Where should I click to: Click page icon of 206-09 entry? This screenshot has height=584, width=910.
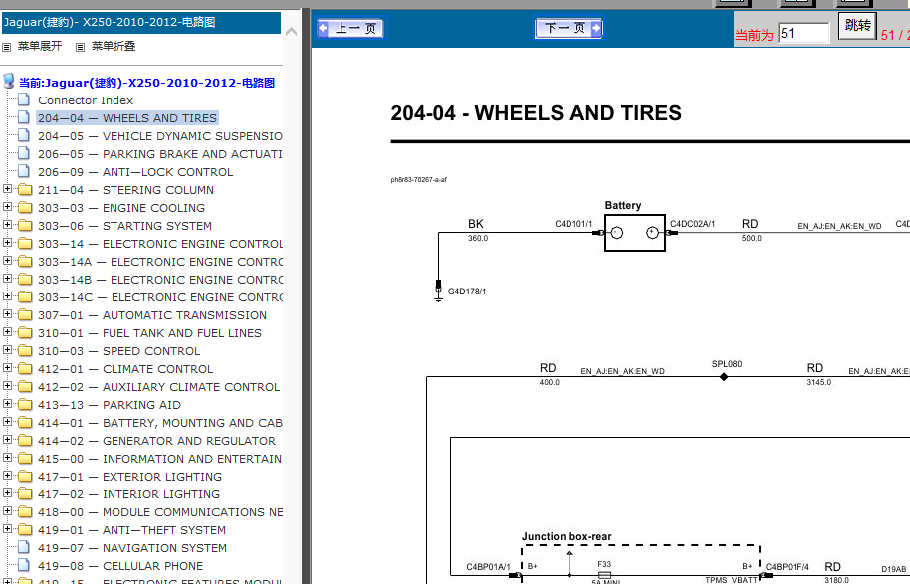[24, 172]
